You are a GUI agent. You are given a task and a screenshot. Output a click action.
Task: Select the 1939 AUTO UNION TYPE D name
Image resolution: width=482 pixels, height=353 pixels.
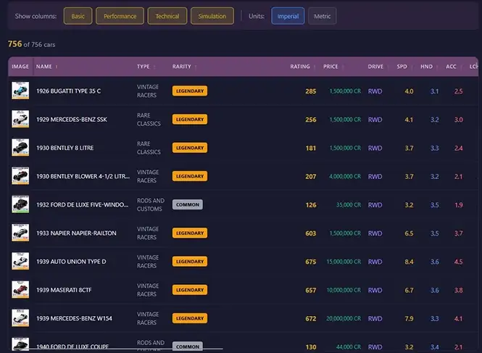click(x=71, y=262)
